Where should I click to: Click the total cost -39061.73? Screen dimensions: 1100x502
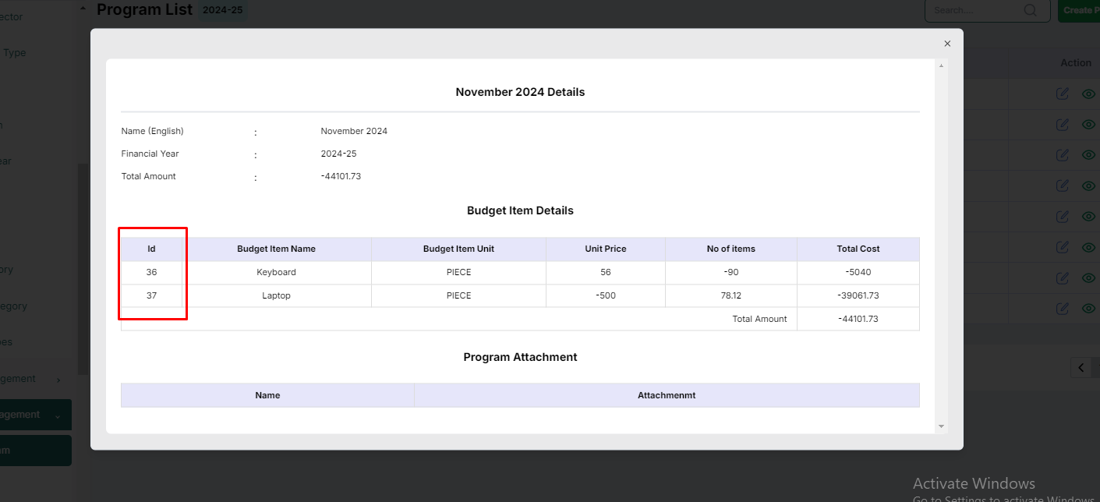[858, 296]
